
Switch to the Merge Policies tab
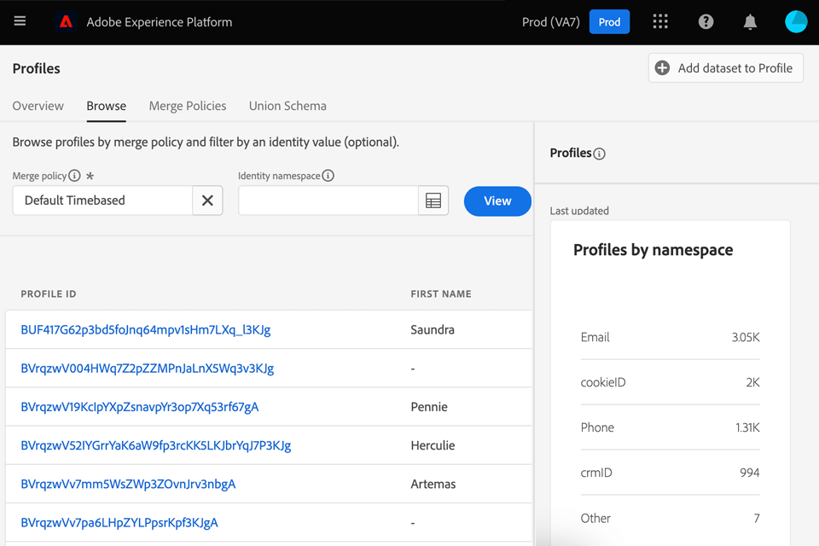click(188, 106)
